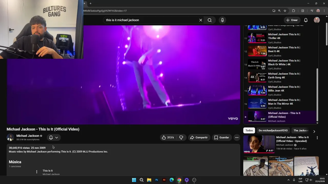
Task: Click the install app icon in address bar
Action: 274,11
